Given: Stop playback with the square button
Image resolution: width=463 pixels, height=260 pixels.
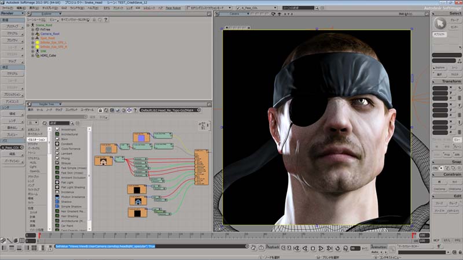Looking at the screenshot, I should click(x=313, y=248).
